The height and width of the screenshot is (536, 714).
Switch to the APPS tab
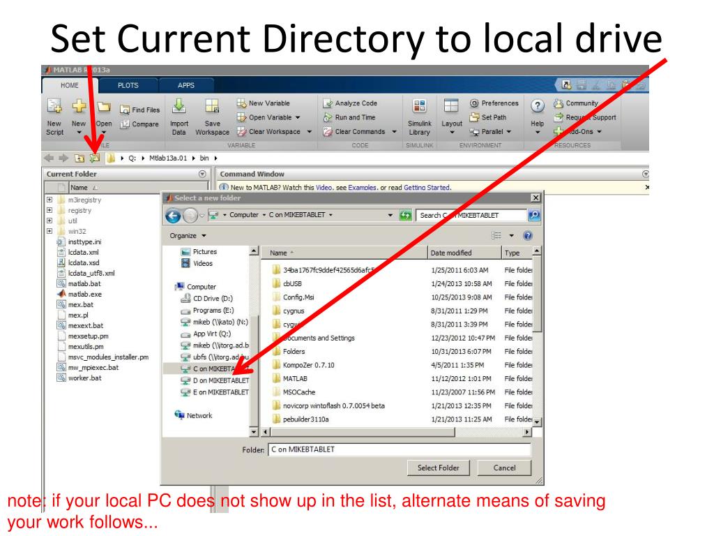pyautogui.click(x=185, y=85)
